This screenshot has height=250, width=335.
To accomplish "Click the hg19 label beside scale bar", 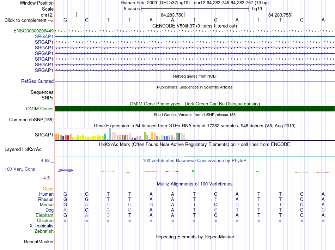I will point(257,9).
